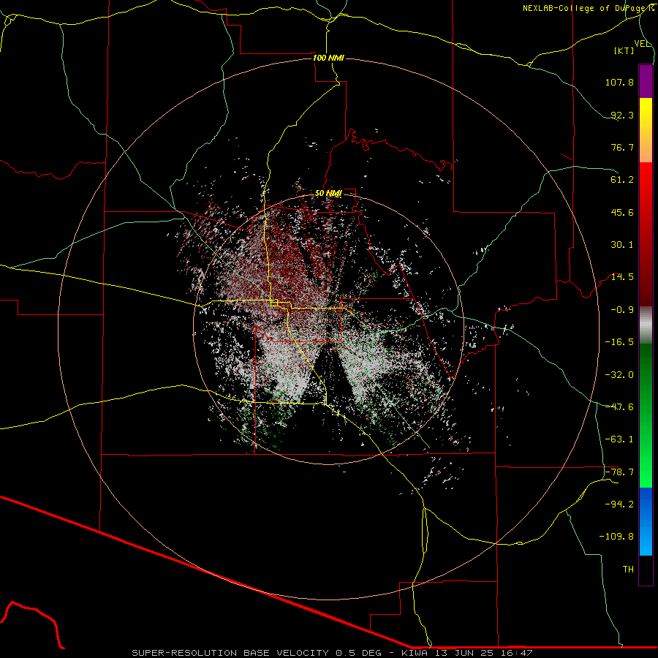Click the -63.1 velocity scale value

pyautogui.click(x=619, y=439)
